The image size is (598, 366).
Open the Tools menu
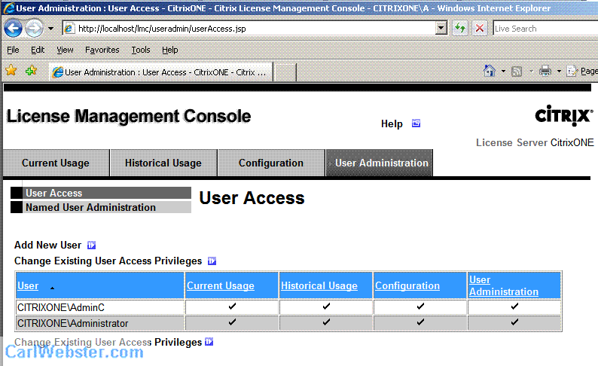[x=141, y=50]
